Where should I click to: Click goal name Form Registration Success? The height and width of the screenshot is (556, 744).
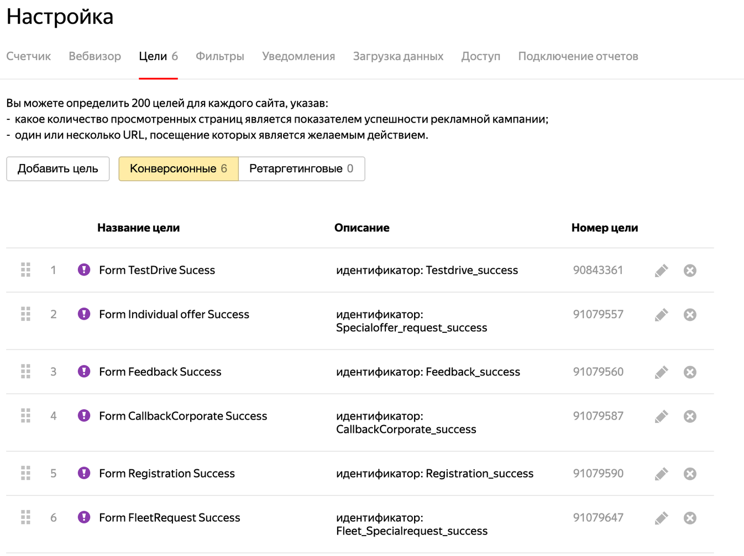(167, 473)
